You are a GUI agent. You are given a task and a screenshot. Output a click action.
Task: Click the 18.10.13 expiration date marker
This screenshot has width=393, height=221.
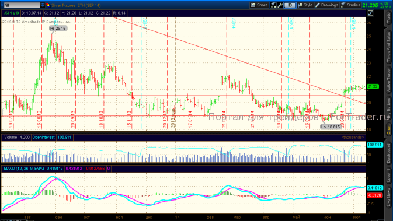coord(101,120)
